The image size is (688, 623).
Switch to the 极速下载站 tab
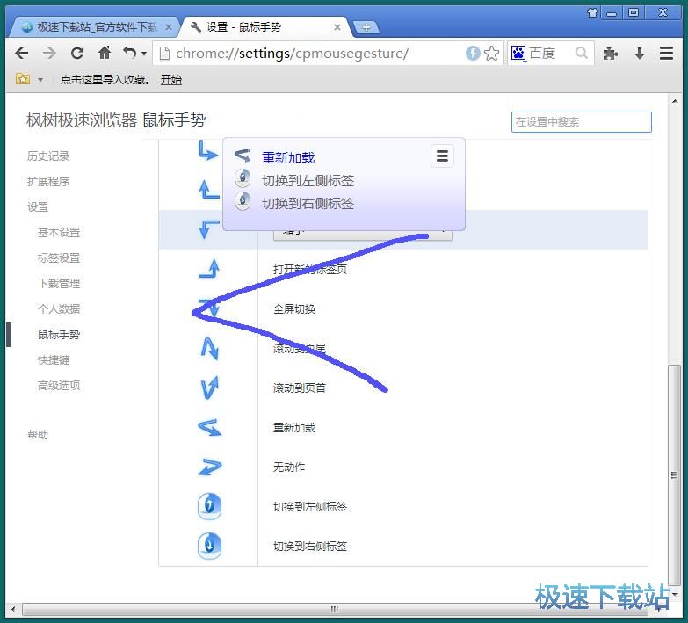[x=94, y=27]
